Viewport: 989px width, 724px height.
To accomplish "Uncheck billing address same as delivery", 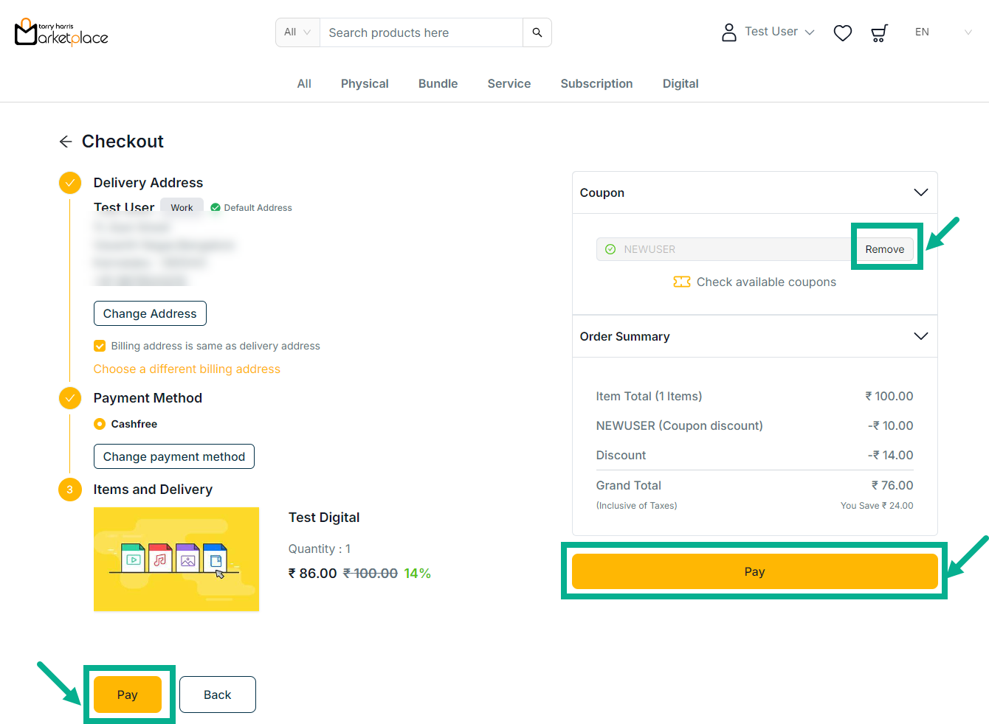I will (x=100, y=346).
